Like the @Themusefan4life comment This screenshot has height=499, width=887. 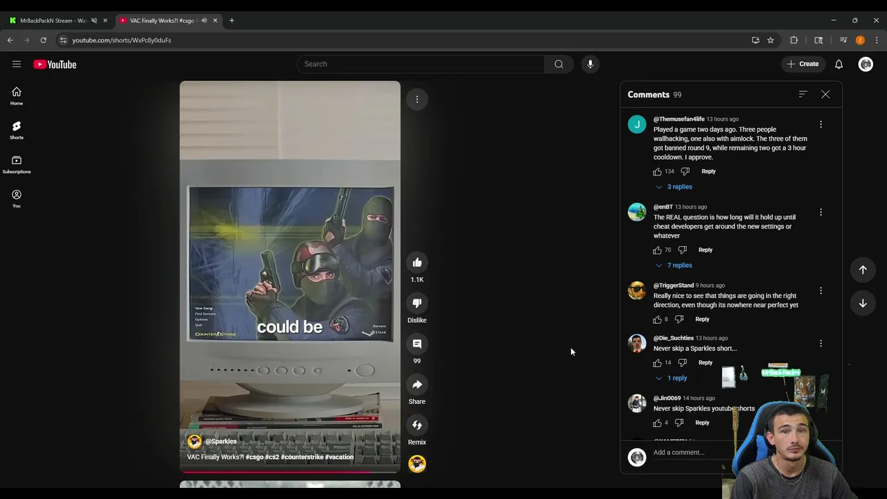657,171
